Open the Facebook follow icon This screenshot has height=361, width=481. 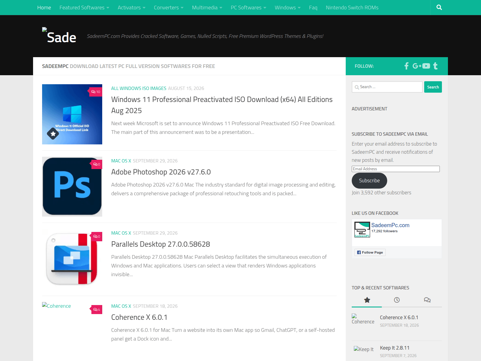(x=406, y=66)
